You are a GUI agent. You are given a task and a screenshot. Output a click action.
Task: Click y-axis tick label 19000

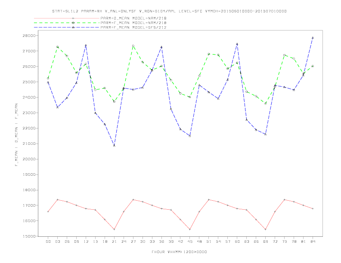click(29, 174)
